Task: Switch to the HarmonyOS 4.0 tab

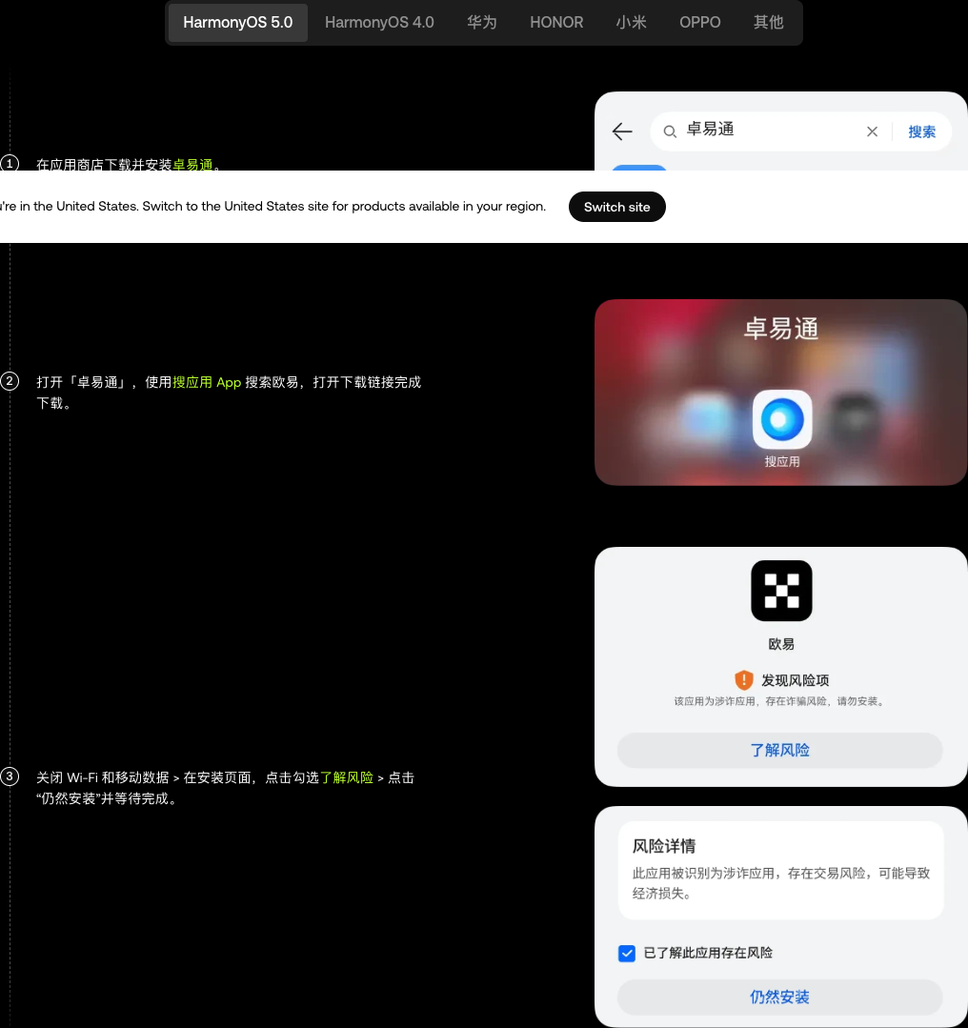Action: (x=379, y=22)
